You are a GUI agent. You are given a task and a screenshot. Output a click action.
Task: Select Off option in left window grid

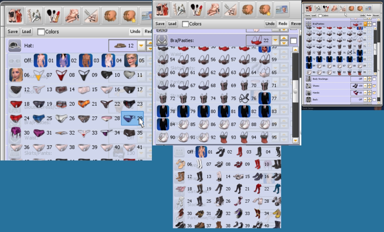point(27,60)
